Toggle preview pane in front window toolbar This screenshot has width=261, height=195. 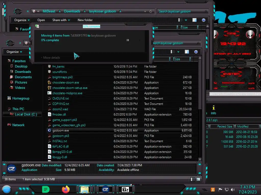point(187,52)
